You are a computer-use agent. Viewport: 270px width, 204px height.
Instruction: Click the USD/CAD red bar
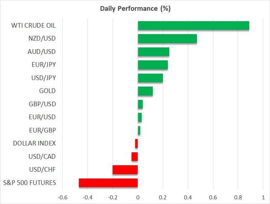135,157
